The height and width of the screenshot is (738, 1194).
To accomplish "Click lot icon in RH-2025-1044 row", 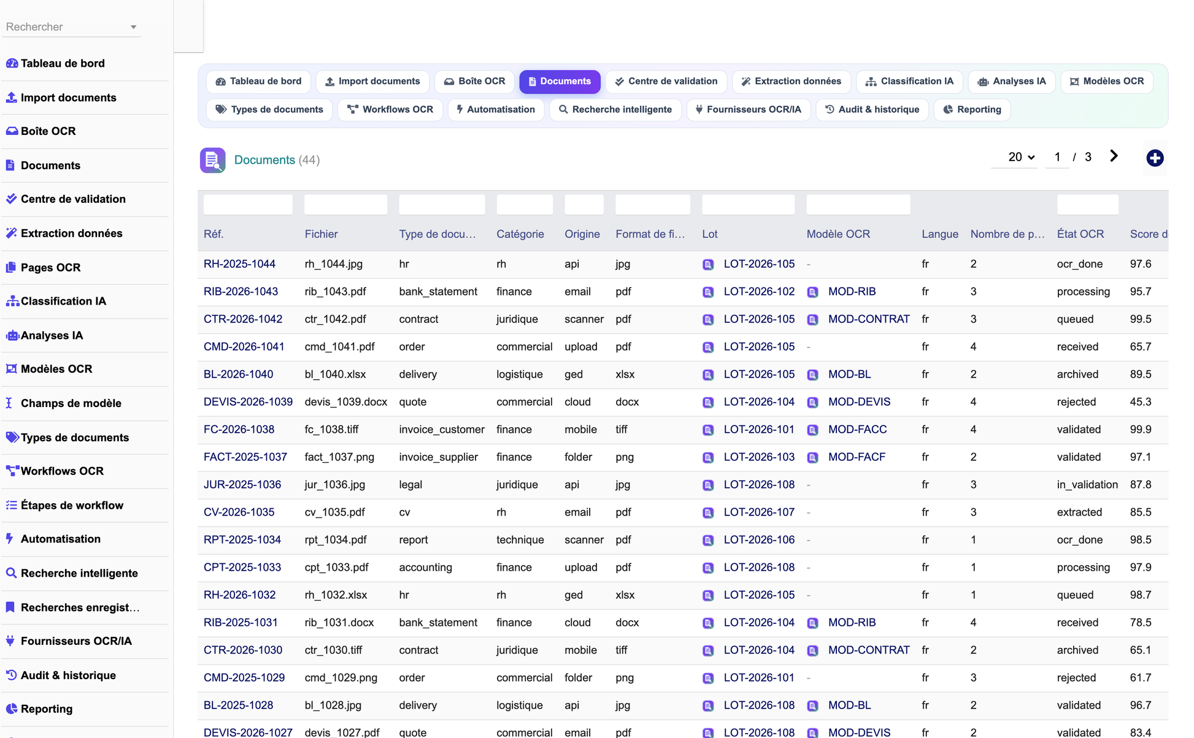I will 708,265.
